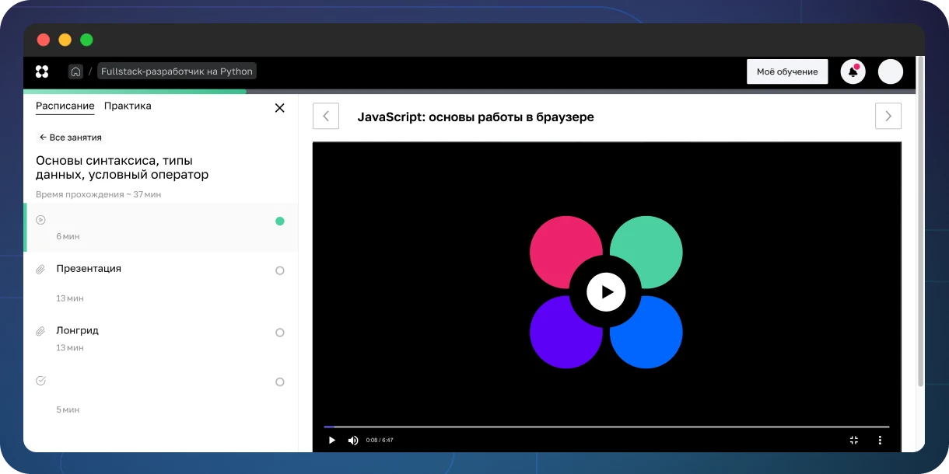Go to next lesson arrow
Image resolution: width=949 pixels, height=474 pixels.
click(x=888, y=117)
